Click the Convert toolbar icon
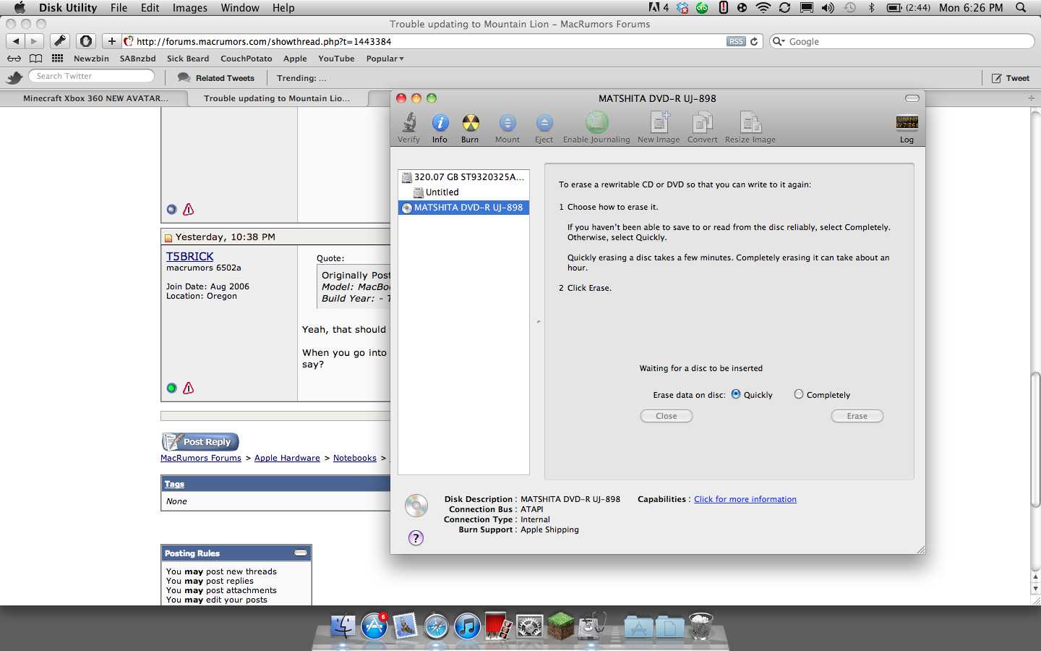The width and height of the screenshot is (1041, 651). 703,122
